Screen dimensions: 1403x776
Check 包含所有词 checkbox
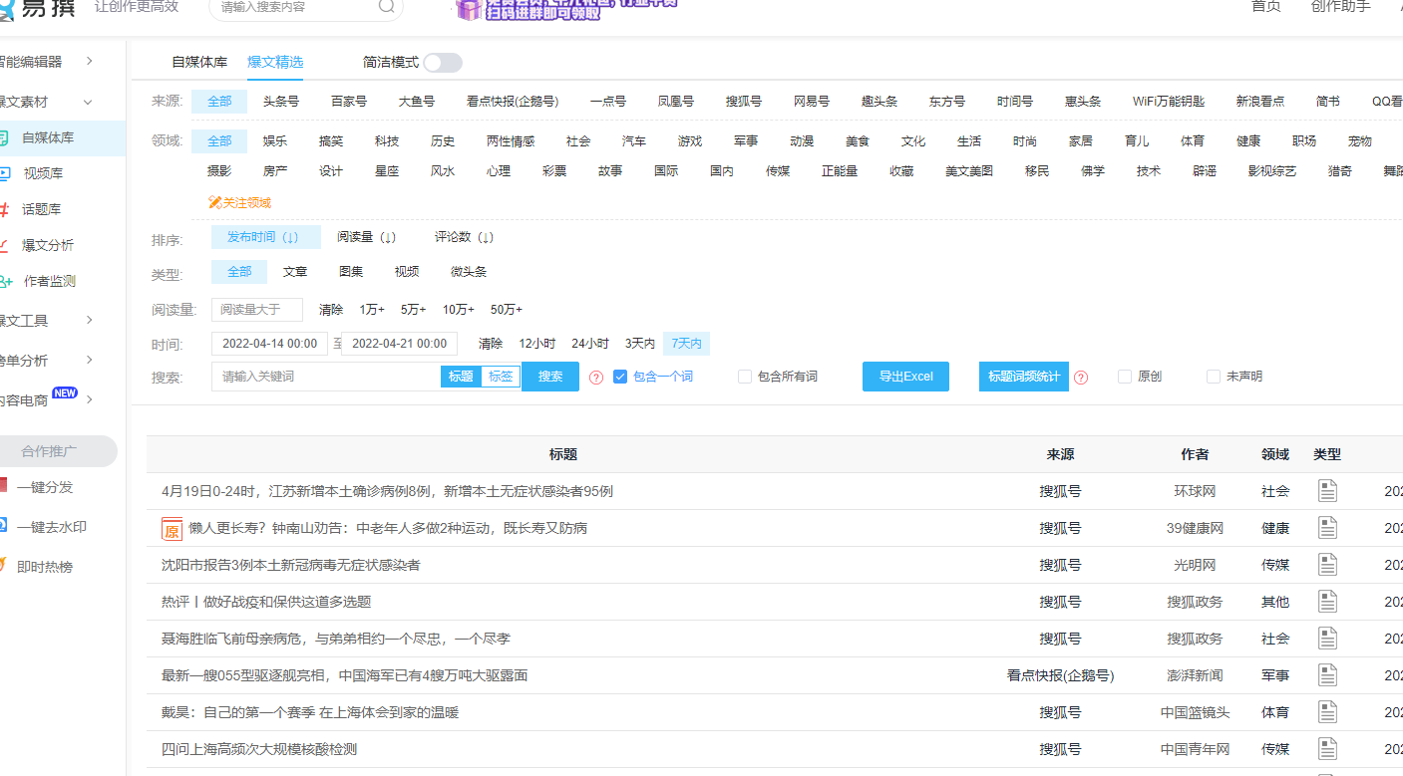pyautogui.click(x=745, y=377)
